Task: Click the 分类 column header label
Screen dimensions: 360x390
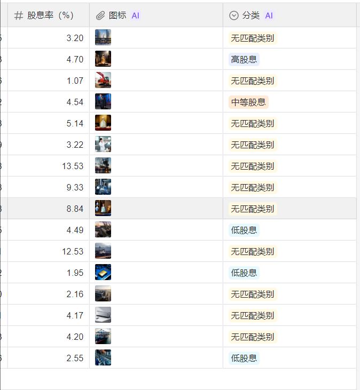Action: pos(251,15)
